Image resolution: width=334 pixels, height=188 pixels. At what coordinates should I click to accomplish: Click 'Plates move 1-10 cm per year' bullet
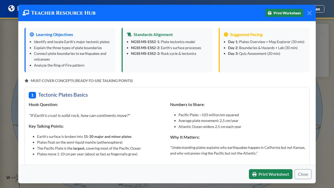[x=87, y=154]
